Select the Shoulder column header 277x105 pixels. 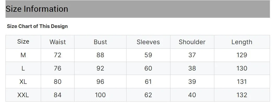point(192,42)
